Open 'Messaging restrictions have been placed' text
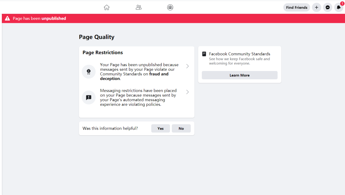This screenshot has width=345, height=195. pos(138,97)
